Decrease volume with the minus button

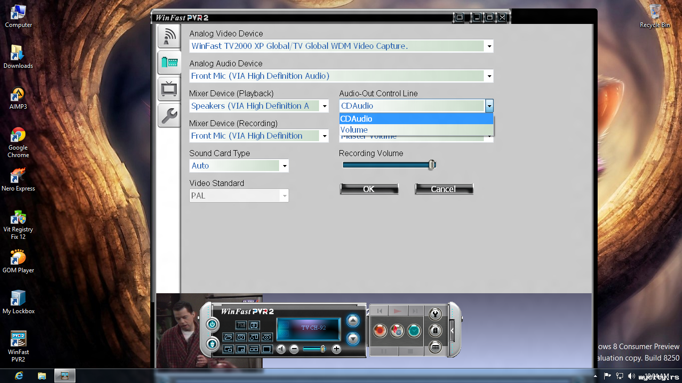294,349
